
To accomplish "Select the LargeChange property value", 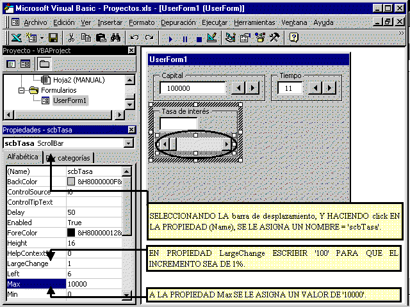I will [x=94, y=264].
